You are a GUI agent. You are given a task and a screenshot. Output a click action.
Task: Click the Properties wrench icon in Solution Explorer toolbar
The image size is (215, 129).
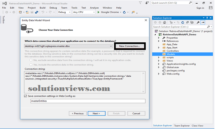point(198,22)
